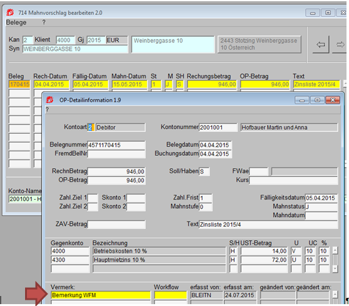Screen dimensions: 349x306
Task: Close the OP-Detailinformation dialog
Action: click(333, 100)
